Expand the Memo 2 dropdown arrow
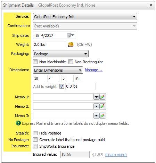Viewport: 156px width, 163px height. click(96, 106)
